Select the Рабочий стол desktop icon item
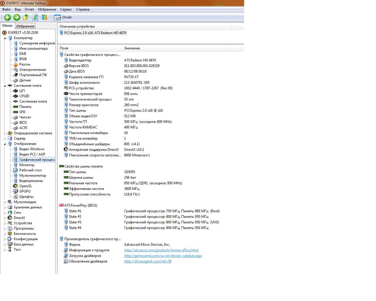The image size is (376, 301). point(16,170)
